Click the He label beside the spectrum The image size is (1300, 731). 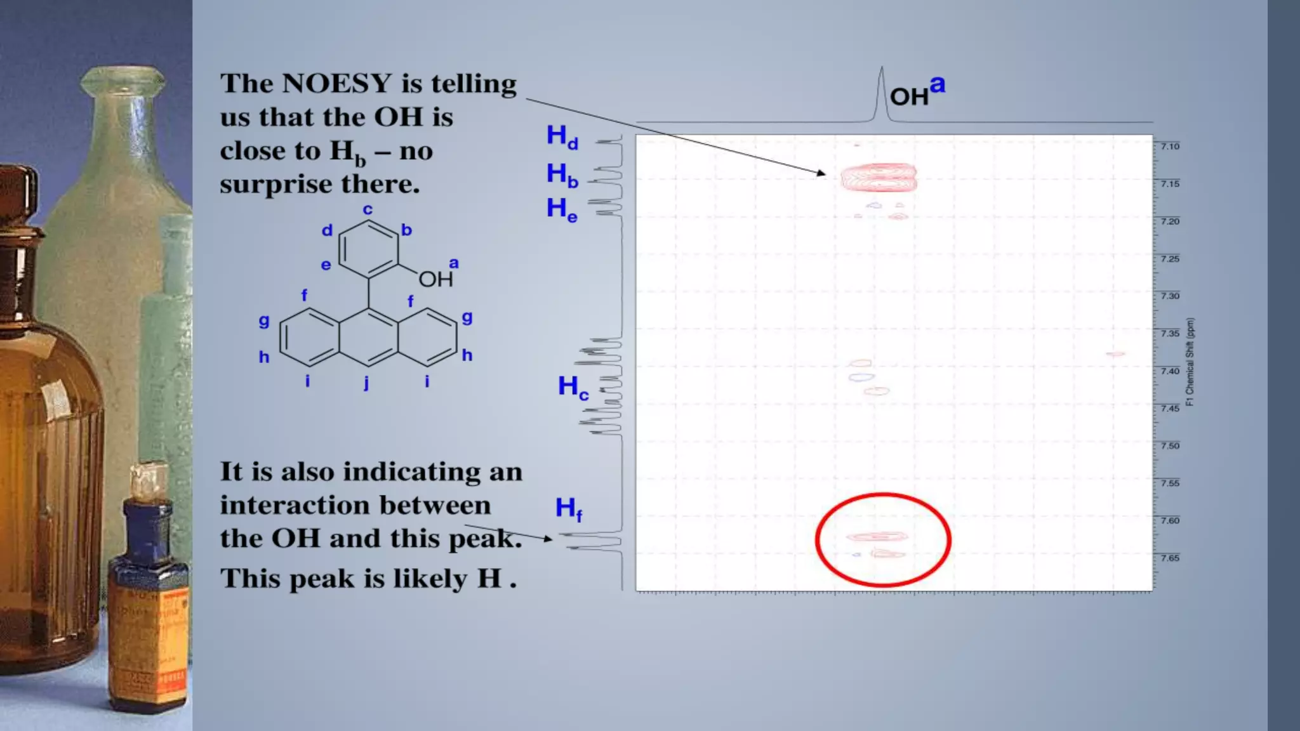[562, 209]
